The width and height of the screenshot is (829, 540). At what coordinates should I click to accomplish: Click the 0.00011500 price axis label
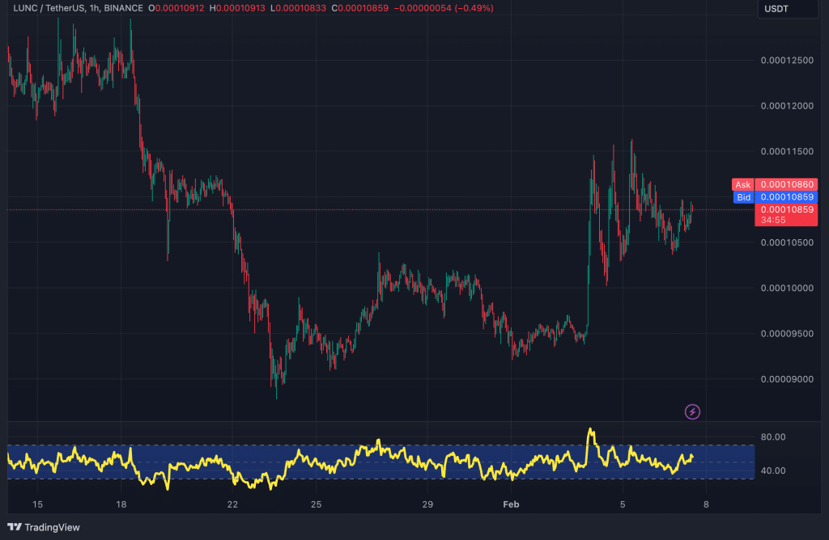[787, 151]
